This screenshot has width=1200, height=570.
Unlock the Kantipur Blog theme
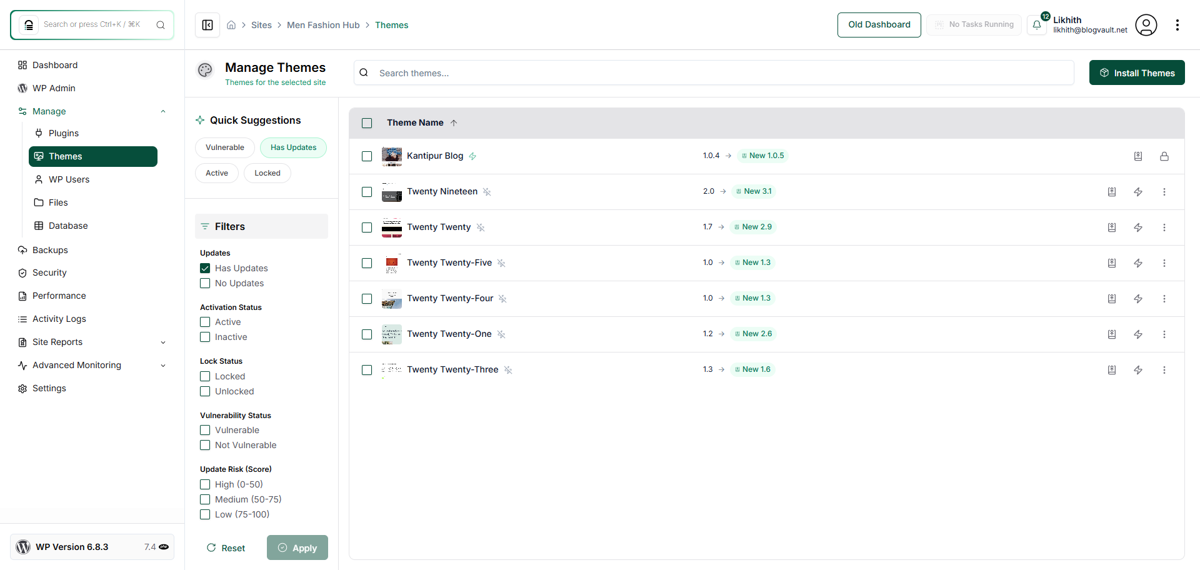coord(1164,156)
